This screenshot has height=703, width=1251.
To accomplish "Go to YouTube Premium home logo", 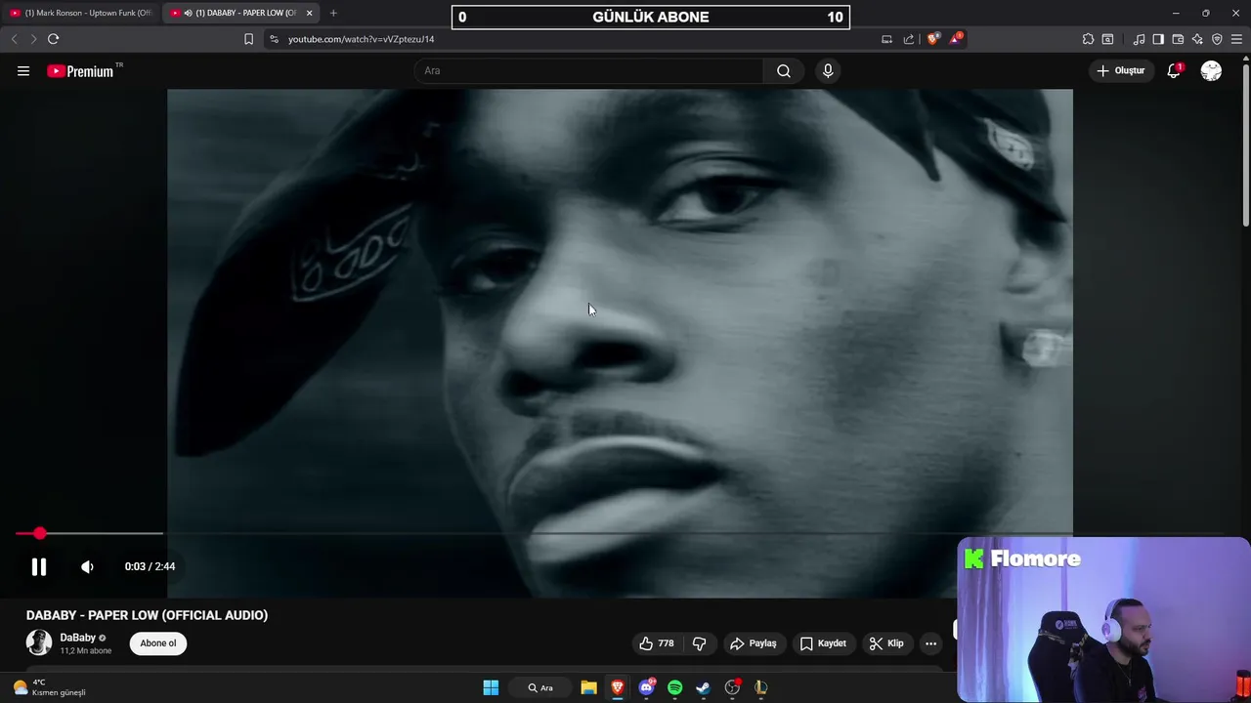I will coord(80,71).
